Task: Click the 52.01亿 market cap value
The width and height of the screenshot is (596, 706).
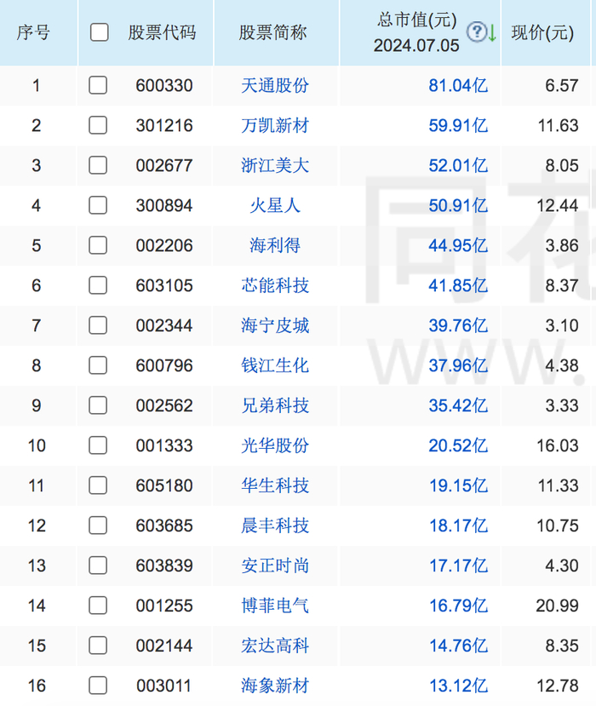Action: pos(458,165)
